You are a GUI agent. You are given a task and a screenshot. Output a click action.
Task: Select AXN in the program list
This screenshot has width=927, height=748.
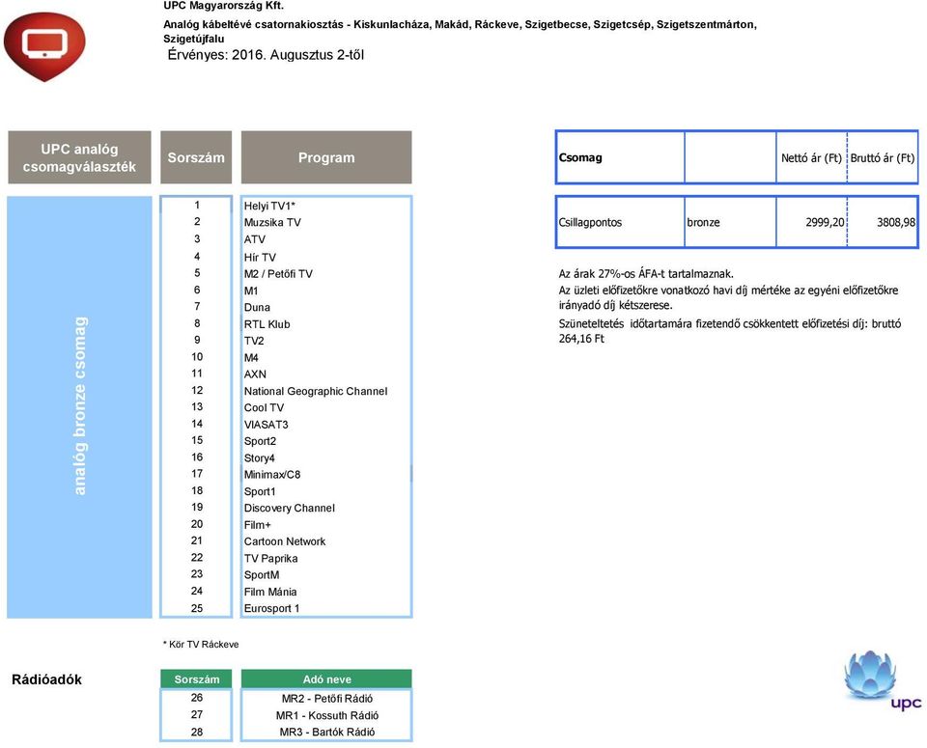tap(255, 374)
